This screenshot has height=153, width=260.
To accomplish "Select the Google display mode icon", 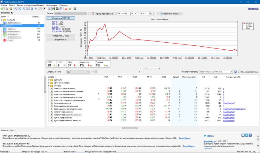I will click(x=54, y=9).
